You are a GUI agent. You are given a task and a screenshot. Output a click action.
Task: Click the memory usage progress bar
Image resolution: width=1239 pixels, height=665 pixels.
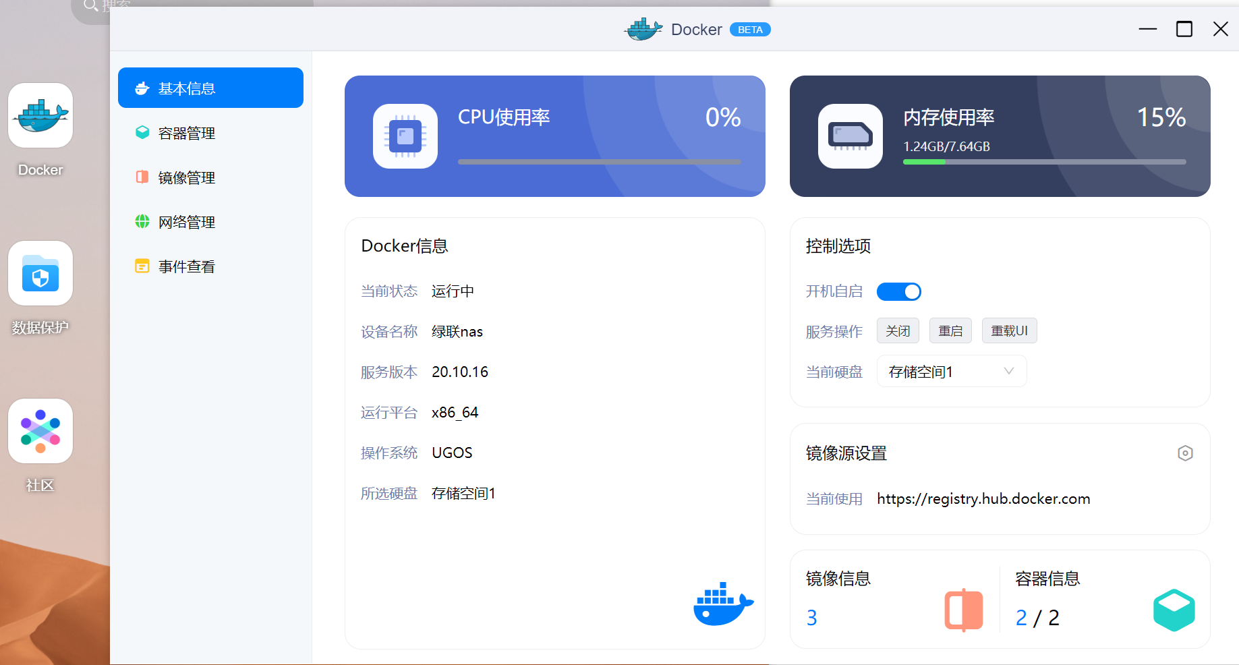tap(1044, 162)
